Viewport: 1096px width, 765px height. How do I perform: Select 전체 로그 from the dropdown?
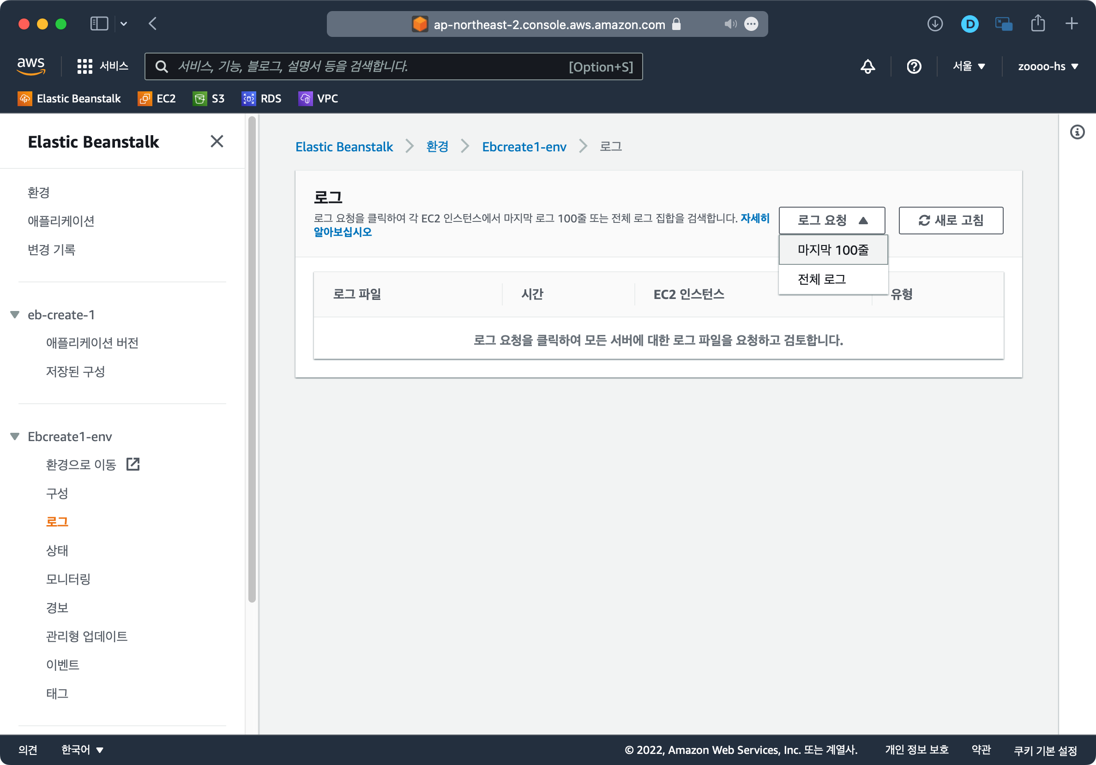click(833, 279)
